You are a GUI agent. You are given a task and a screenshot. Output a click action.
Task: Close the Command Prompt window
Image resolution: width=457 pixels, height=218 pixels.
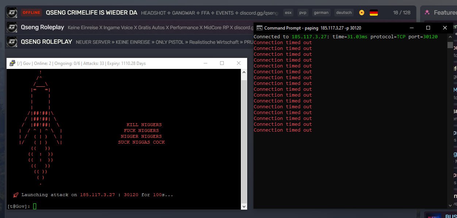(x=445, y=28)
